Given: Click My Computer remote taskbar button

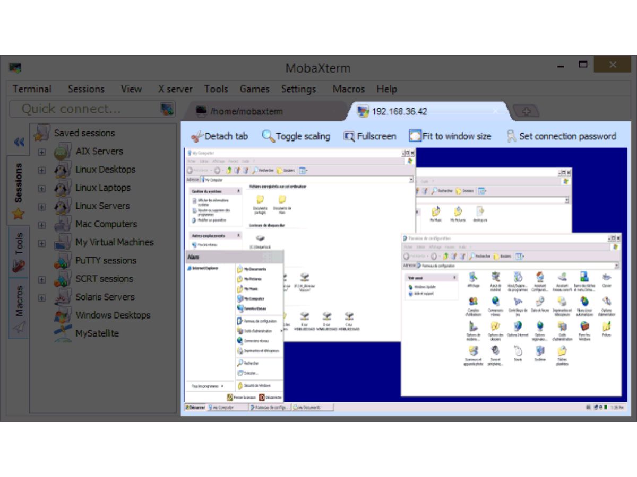Looking at the screenshot, I should 228,408.
